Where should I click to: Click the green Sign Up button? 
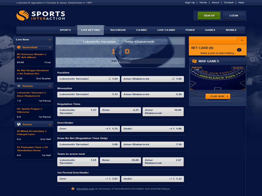coord(209,15)
